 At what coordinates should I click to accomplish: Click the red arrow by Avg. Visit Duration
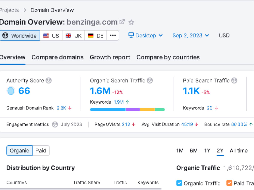pos(197,124)
